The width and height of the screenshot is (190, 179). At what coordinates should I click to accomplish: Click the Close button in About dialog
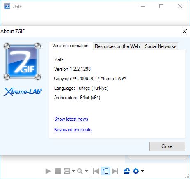coord(167,146)
